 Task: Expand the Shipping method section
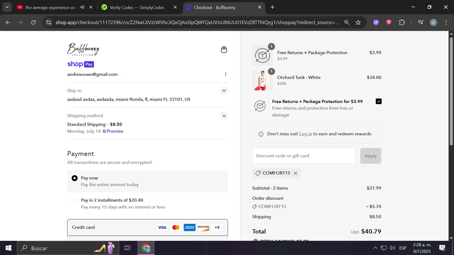point(224,116)
